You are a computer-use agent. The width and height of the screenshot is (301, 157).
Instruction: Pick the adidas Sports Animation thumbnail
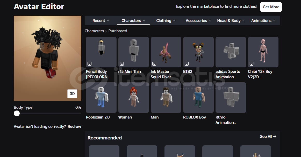pos(231,52)
